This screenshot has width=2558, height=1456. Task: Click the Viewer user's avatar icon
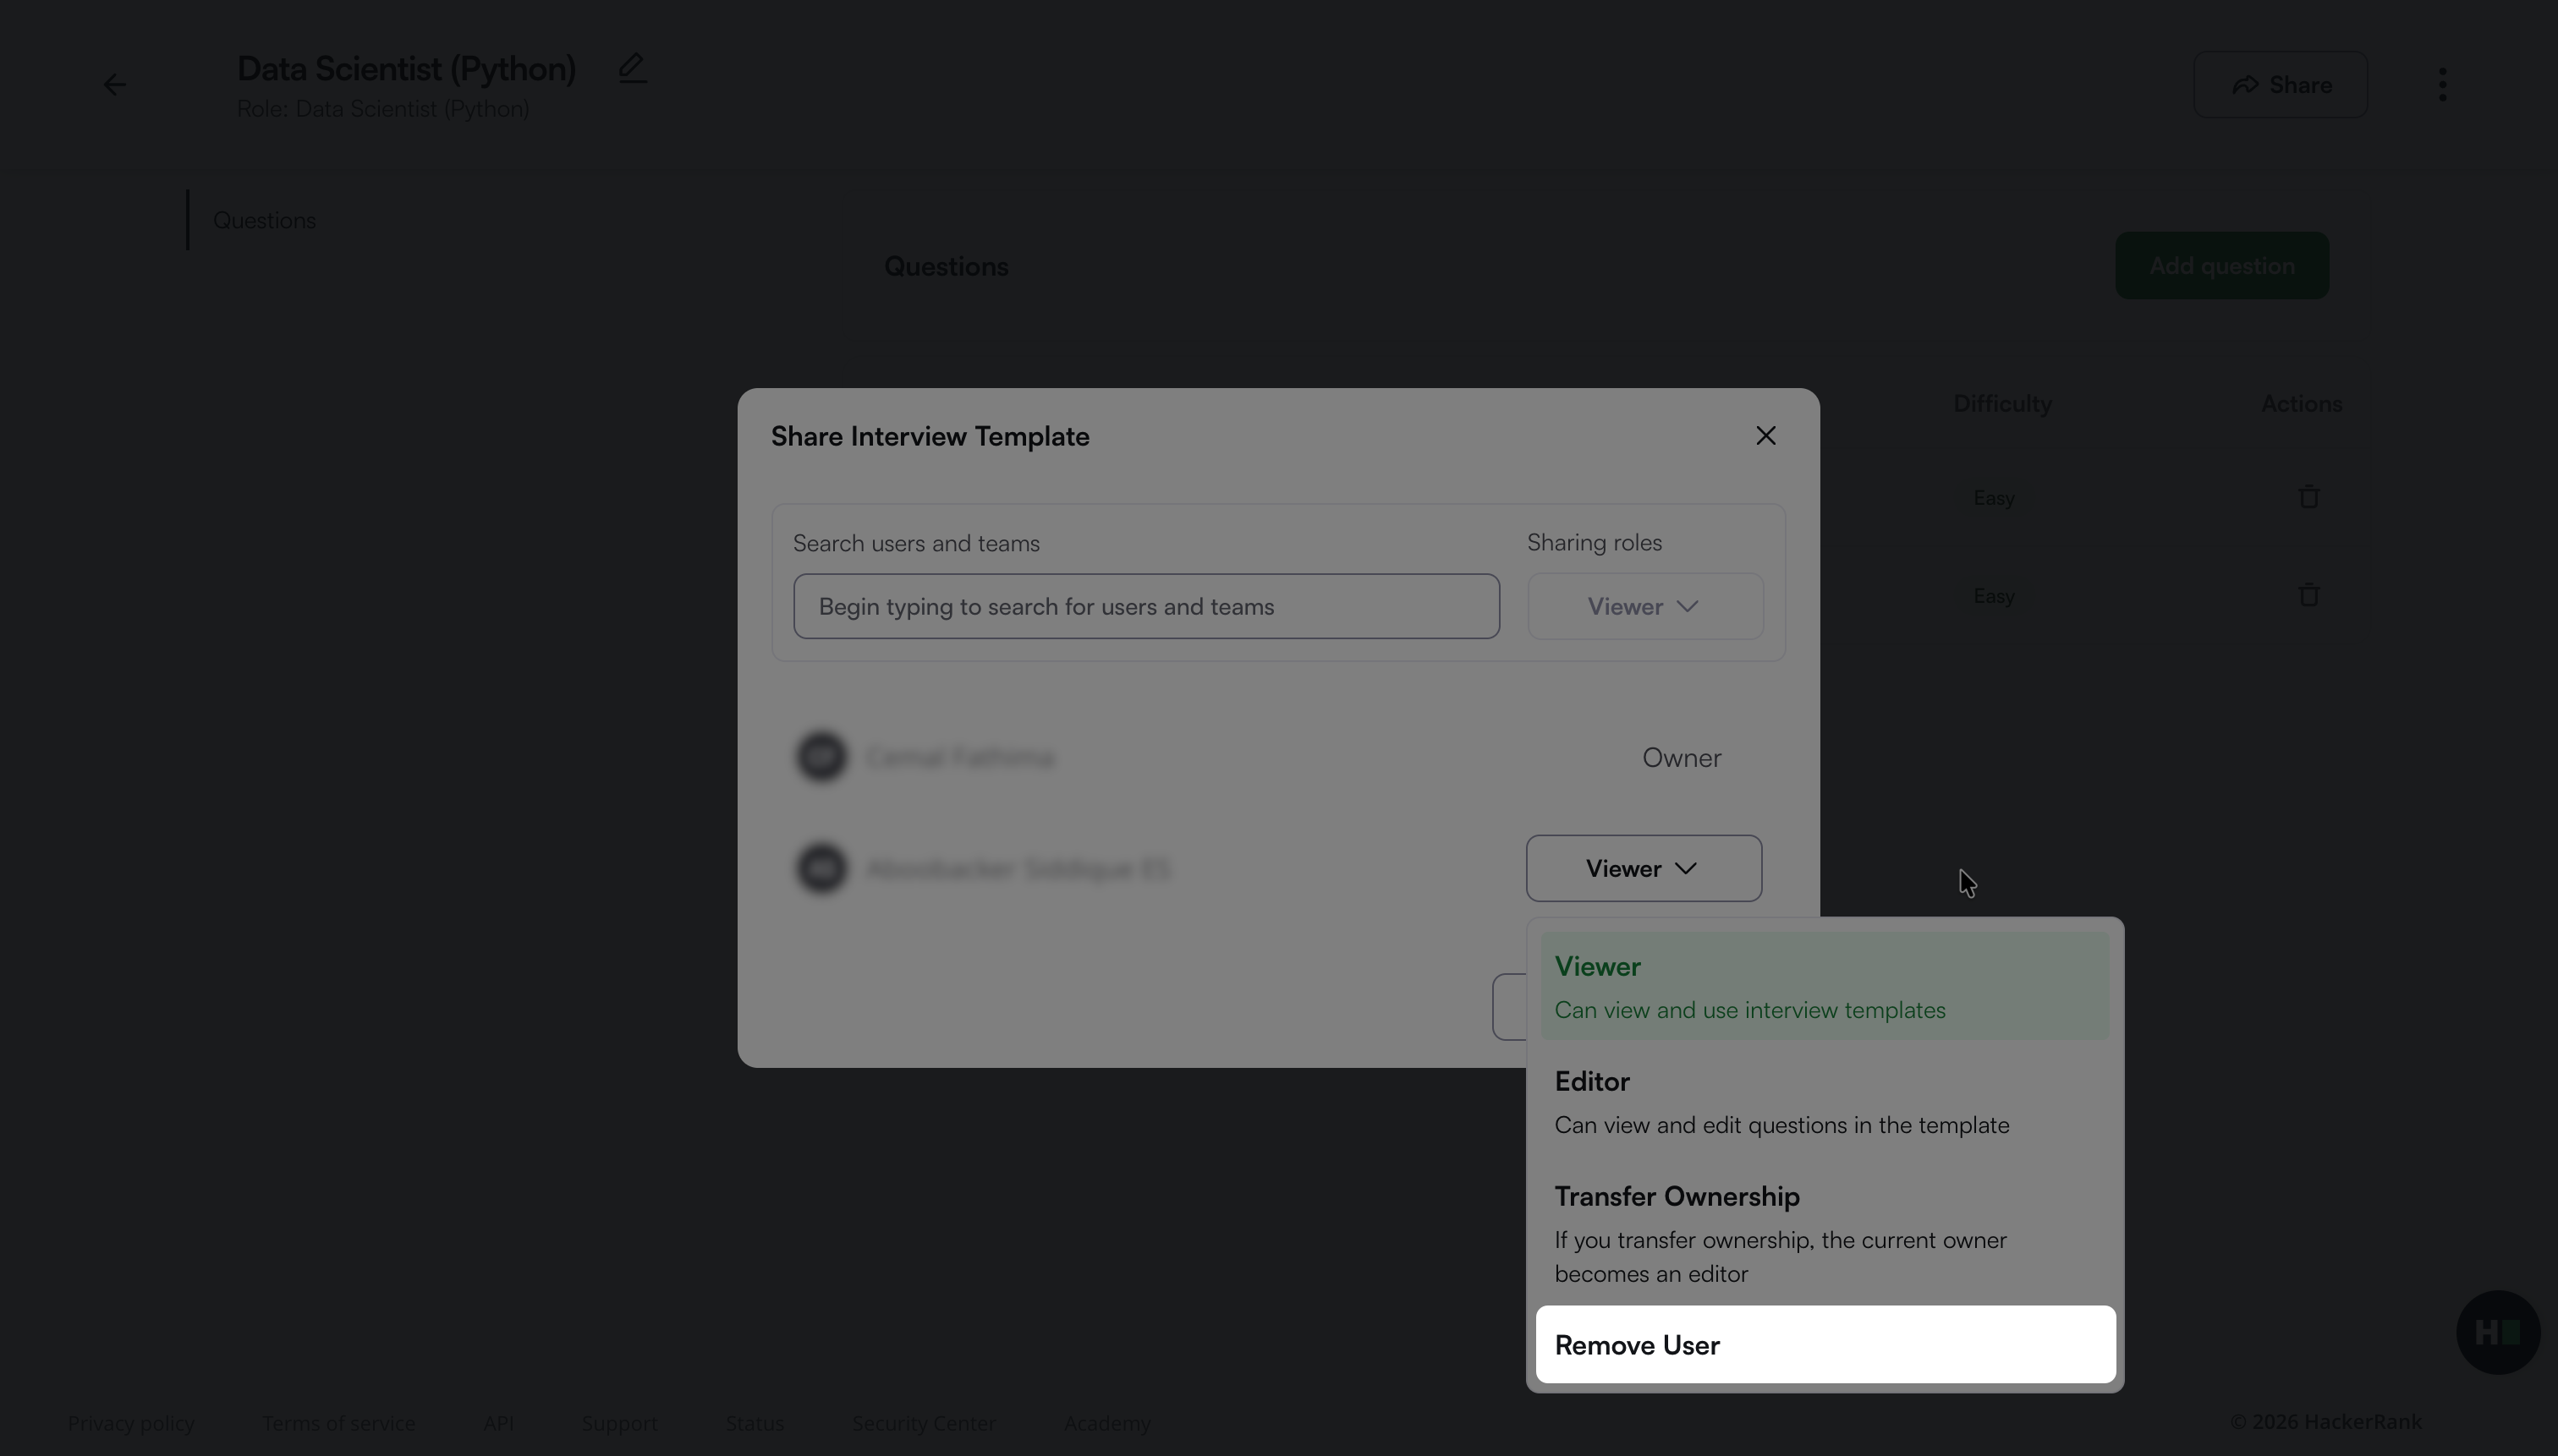click(821, 868)
